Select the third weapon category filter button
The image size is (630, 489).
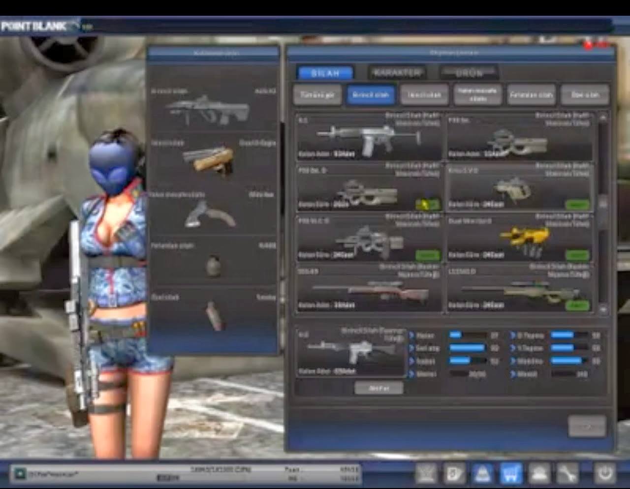point(424,95)
